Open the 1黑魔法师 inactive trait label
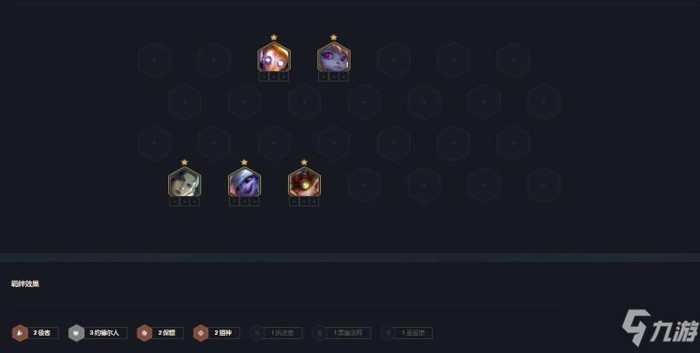The width and height of the screenshot is (700, 353). click(x=348, y=333)
